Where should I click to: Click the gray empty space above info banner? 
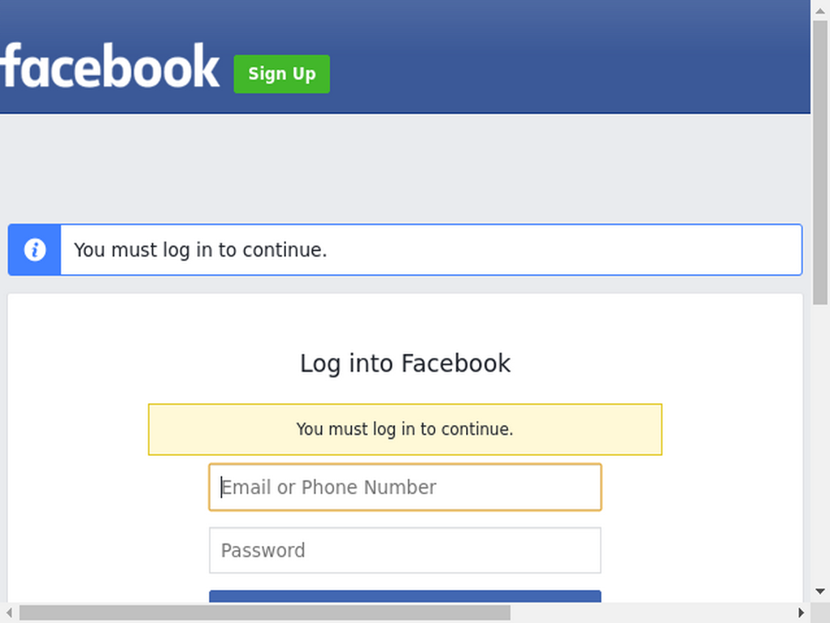[x=405, y=169]
